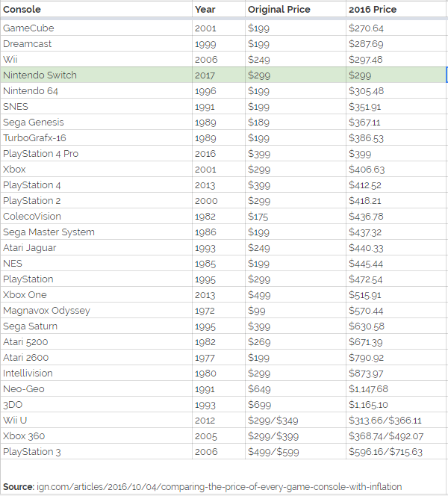The image size is (448, 496).
Task: Click the Console column header
Action: point(96,9)
